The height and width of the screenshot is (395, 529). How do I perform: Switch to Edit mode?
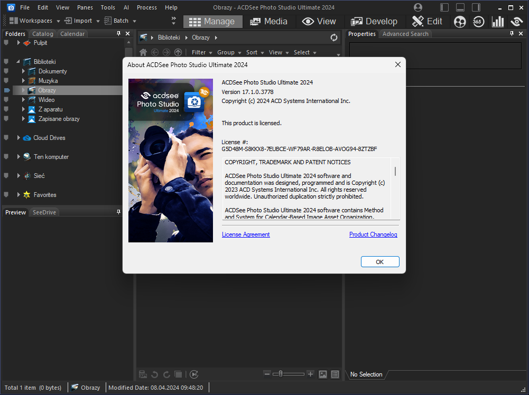click(x=427, y=21)
